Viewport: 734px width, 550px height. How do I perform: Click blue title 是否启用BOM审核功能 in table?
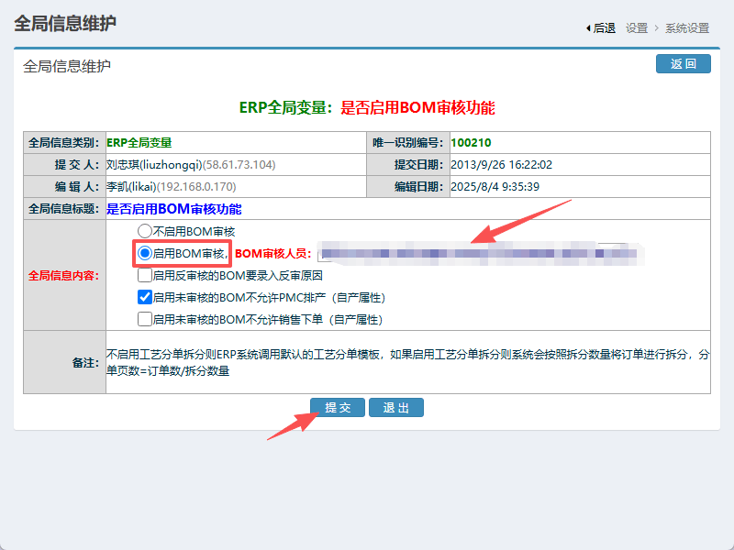click(x=173, y=209)
